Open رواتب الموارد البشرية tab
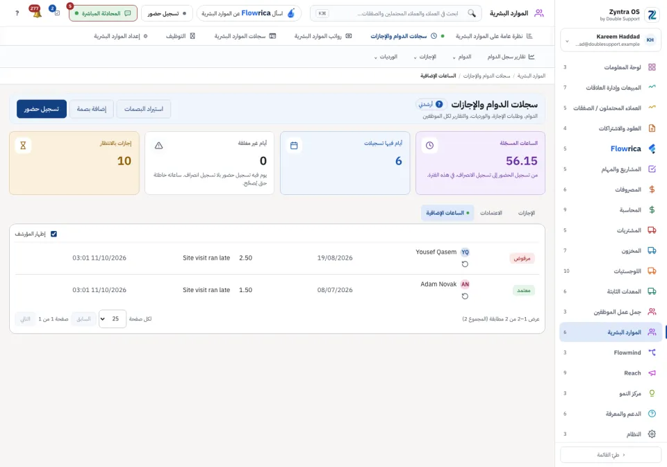 pos(323,36)
